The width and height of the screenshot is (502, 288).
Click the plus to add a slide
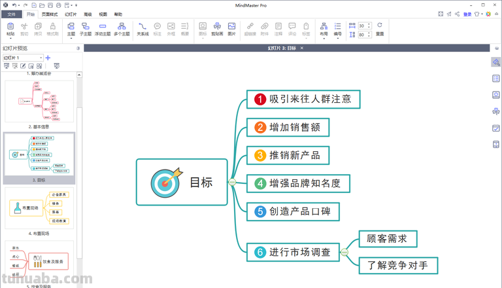(x=48, y=58)
